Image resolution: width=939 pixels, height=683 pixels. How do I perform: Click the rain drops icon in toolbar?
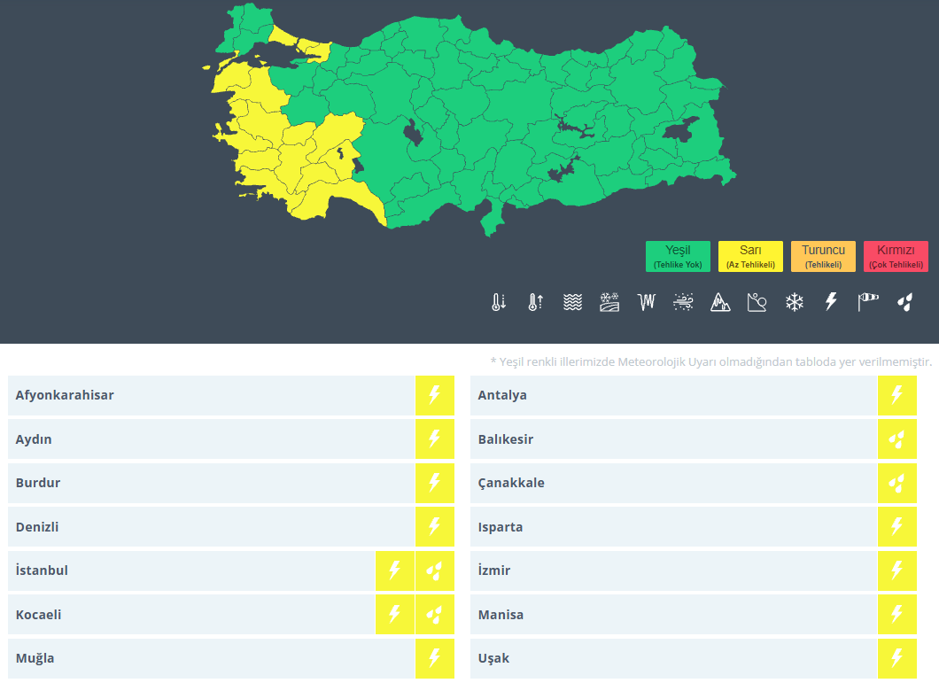click(x=904, y=302)
